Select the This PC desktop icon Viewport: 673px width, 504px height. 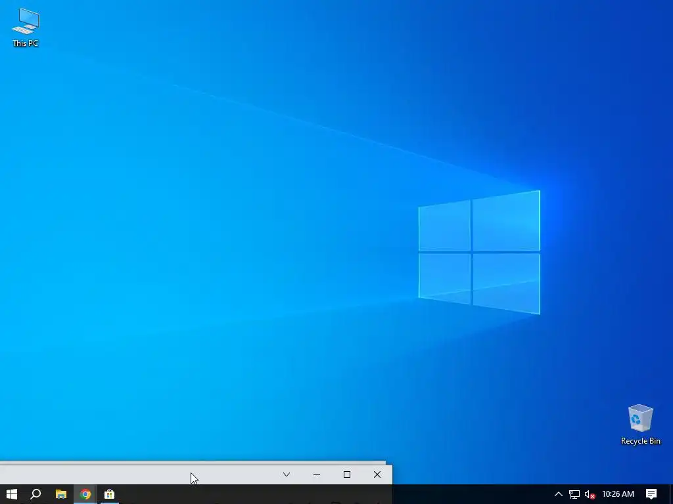[x=26, y=27]
